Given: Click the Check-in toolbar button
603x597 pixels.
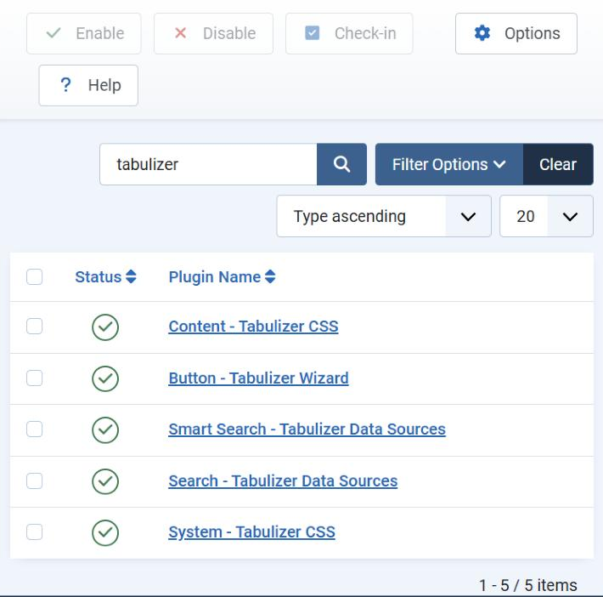Looking at the screenshot, I should pyautogui.click(x=349, y=33).
